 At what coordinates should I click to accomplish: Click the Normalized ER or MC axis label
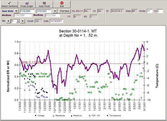8,76
